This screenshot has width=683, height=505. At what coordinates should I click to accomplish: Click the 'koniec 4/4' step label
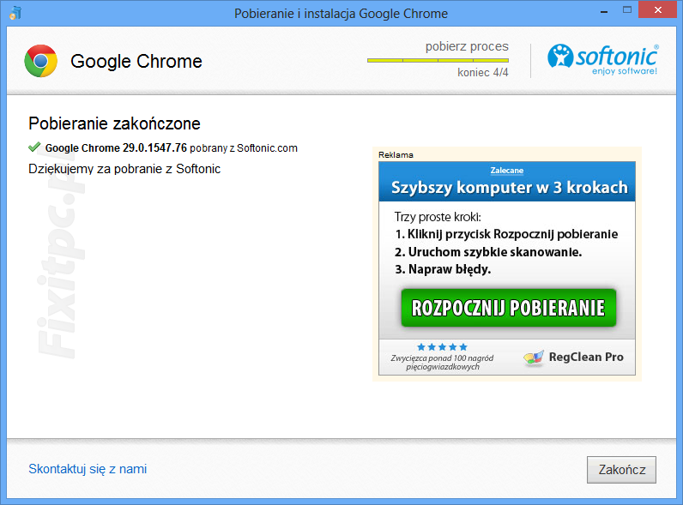tap(482, 72)
